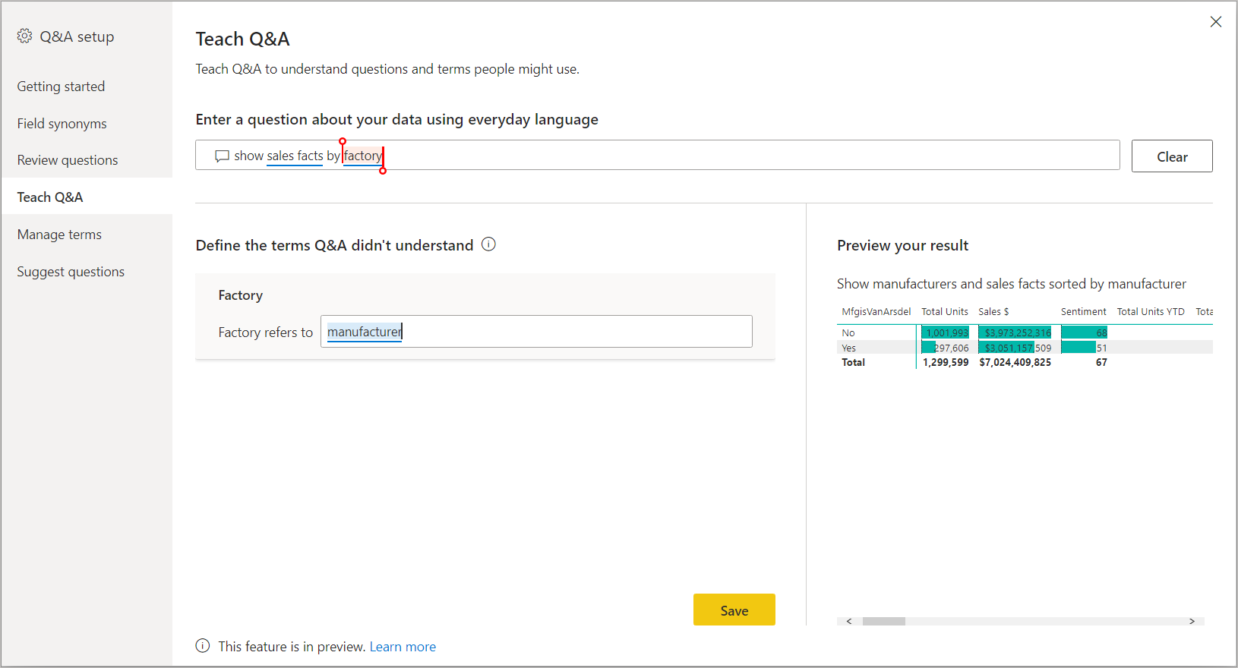Click the underlined sales facts phrase
The height and width of the screenshot is (668, 1238).
click(x=295, y=156)
